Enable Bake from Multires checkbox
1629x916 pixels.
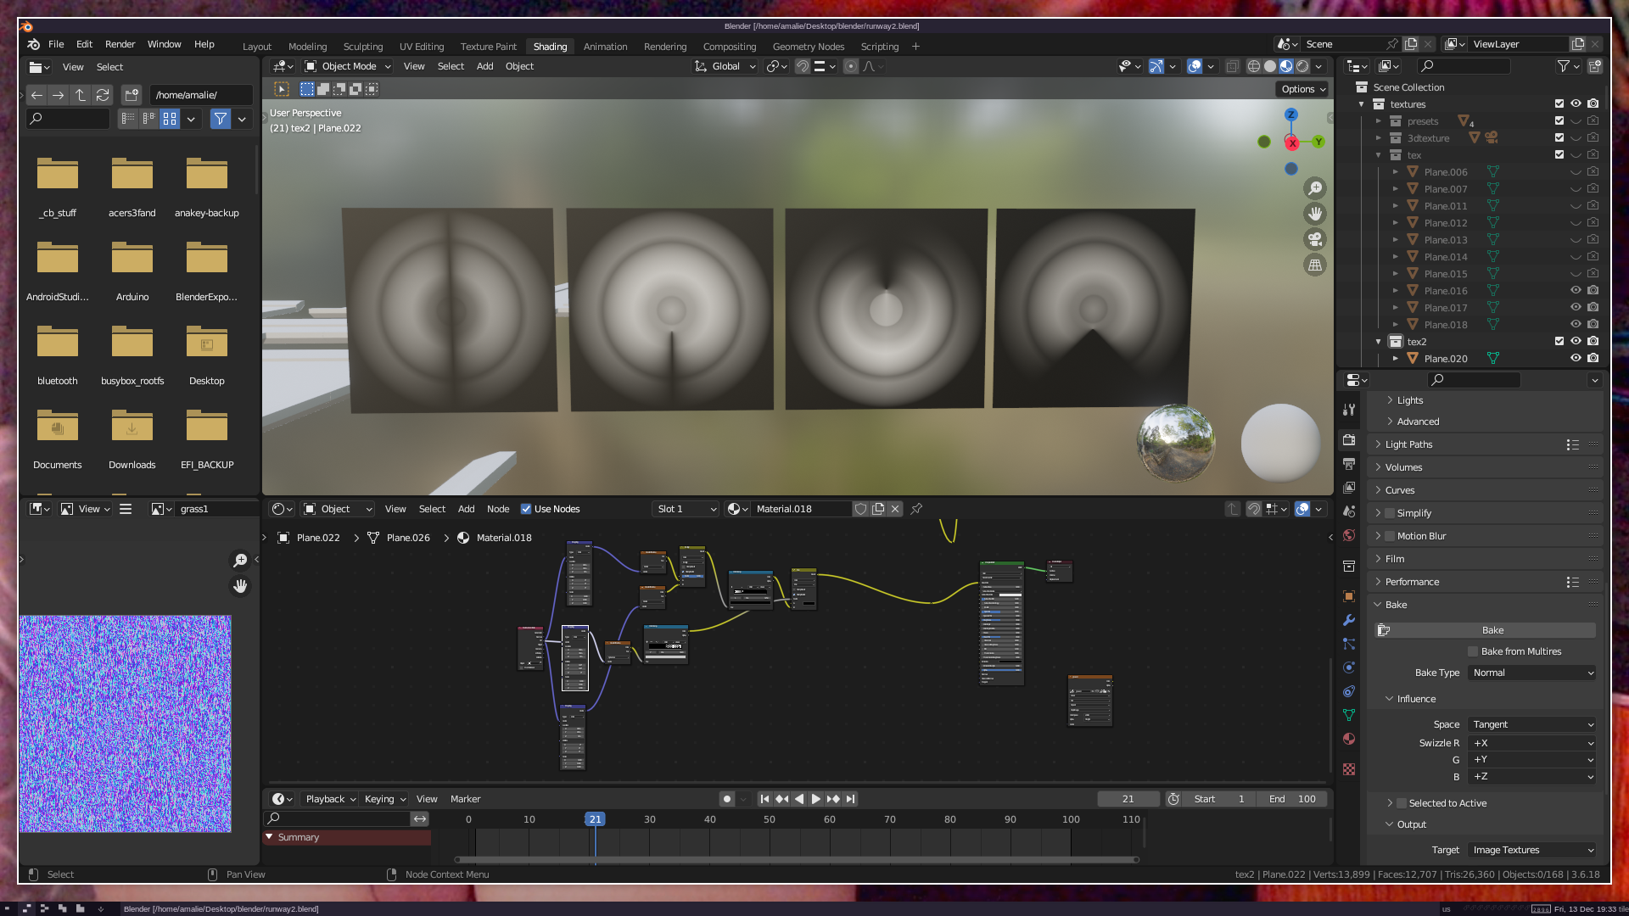point(1473,651)
